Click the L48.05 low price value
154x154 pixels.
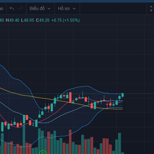pyautogui.click(x=28, y=20)
